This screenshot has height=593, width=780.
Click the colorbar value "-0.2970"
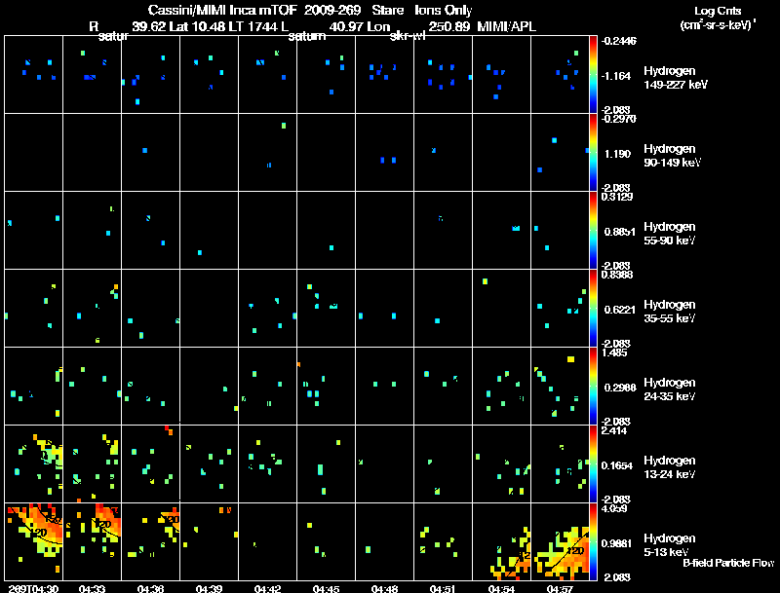(x=618, y=119)
